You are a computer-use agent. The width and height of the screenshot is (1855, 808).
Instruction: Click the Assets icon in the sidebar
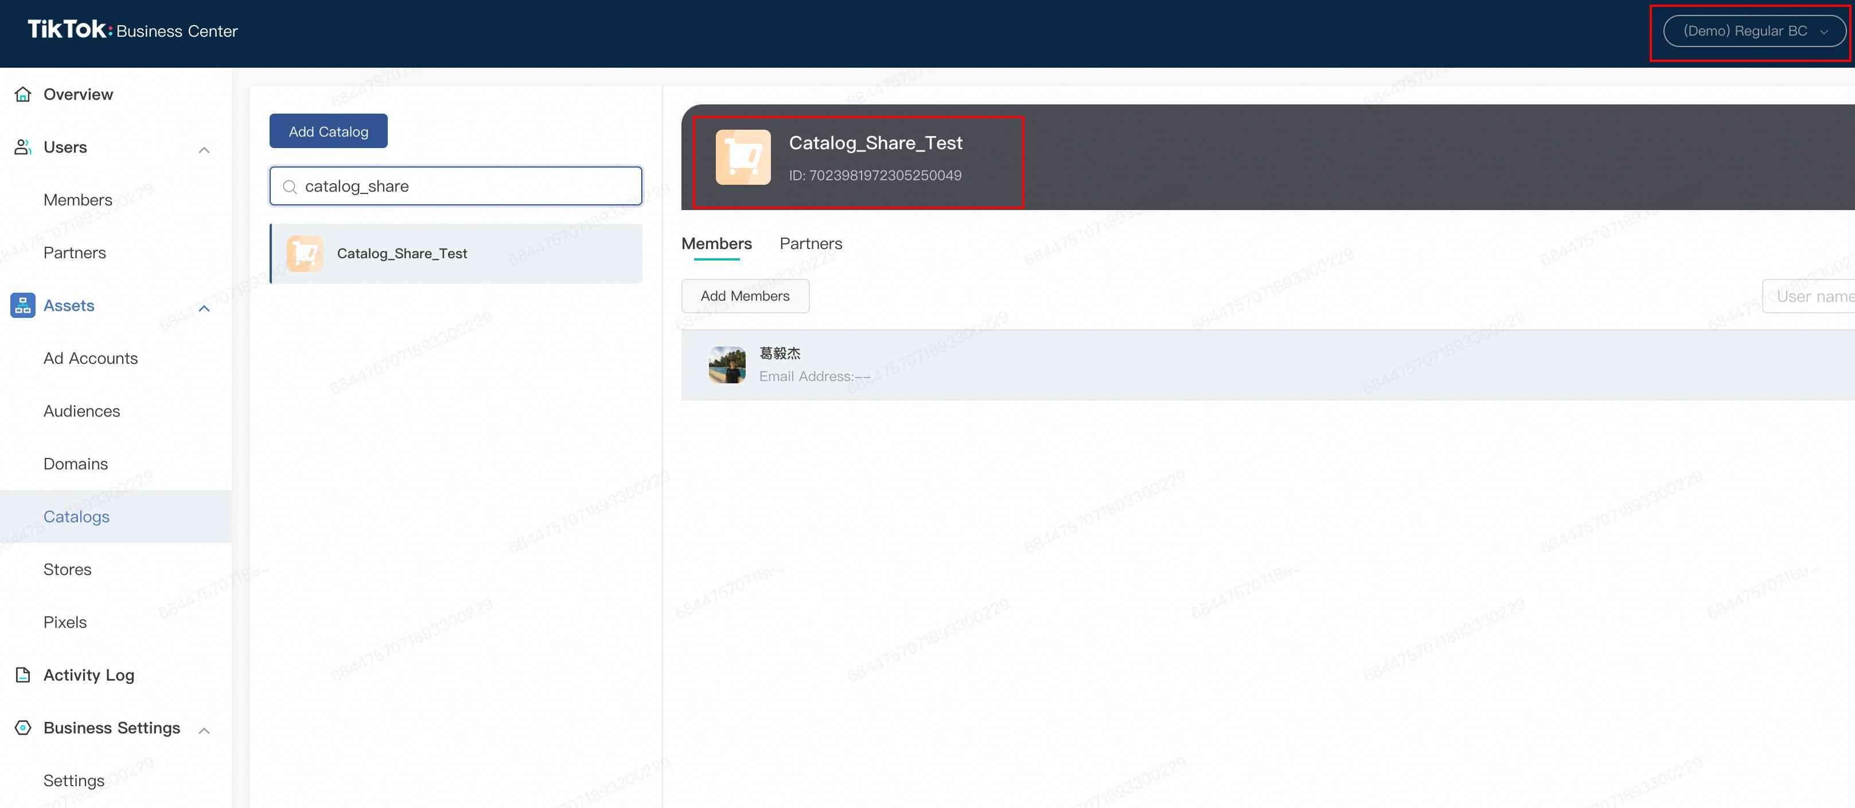[22, 305]
